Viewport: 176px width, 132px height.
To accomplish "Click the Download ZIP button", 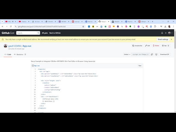I will 165,54.
